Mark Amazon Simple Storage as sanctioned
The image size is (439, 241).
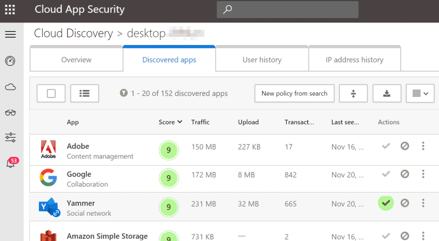tap(386, 236)
